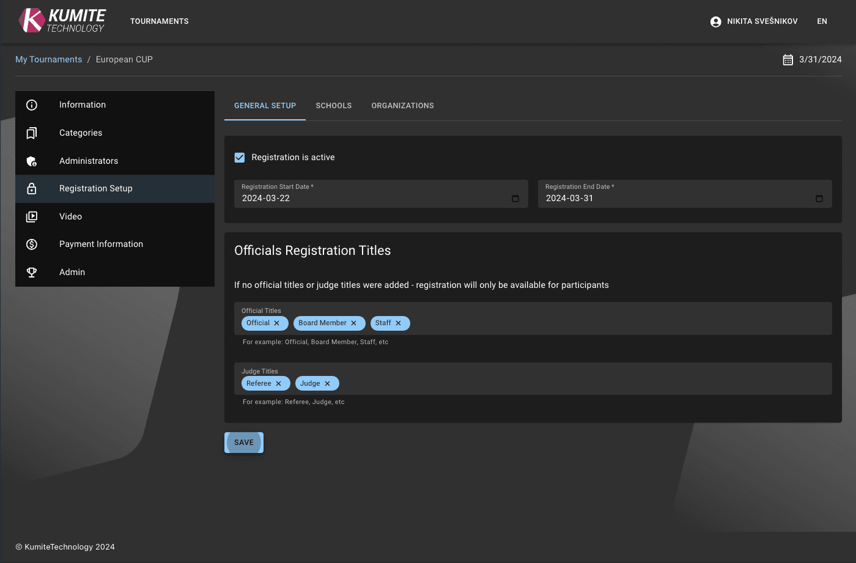Click the Information info icon in sidebar
The height and width of the screenshot is (563, 856).
click(32, 105)
